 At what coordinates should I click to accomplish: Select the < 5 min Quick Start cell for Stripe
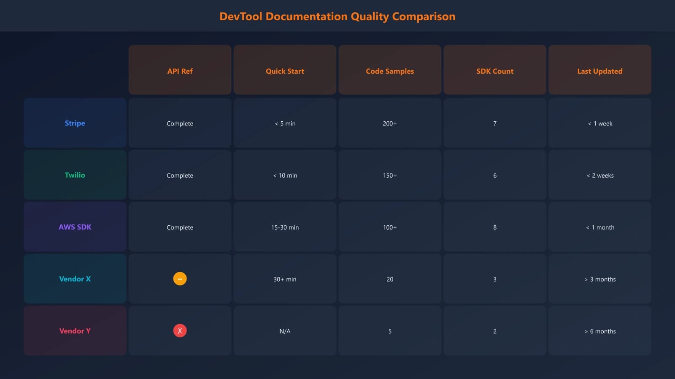285,123
